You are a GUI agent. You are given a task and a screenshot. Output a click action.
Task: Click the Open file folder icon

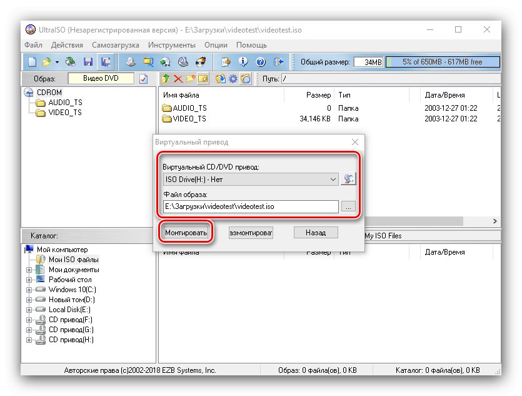(47, 61)
